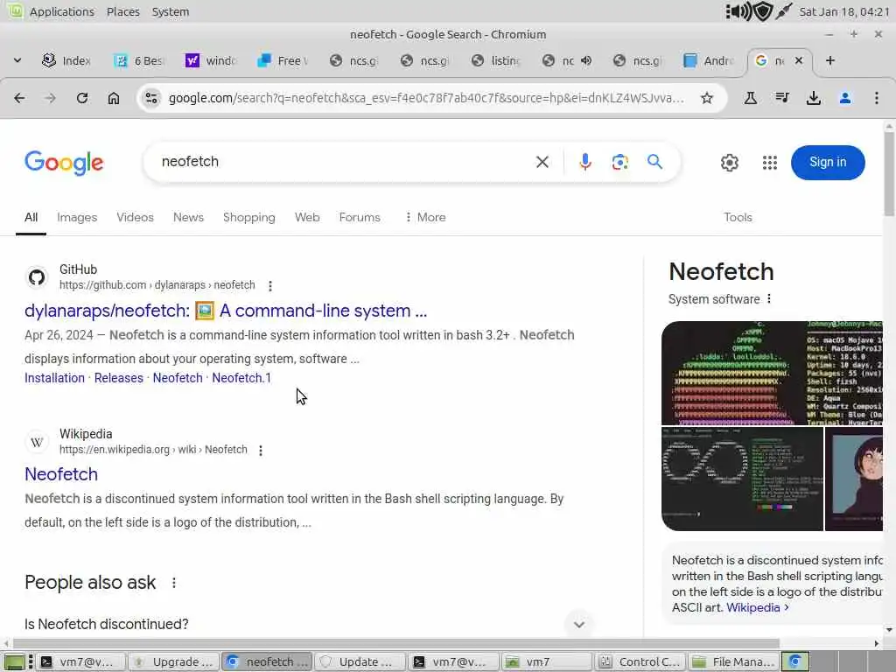Close the current neofetch tab
This screenshot has height=672, width=896.
point(799,60)
